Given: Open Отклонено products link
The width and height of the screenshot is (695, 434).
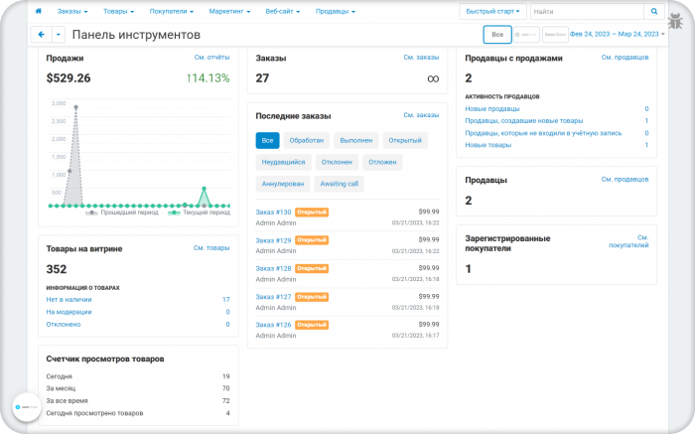Looking at the screenshot, I should (64, 325).
